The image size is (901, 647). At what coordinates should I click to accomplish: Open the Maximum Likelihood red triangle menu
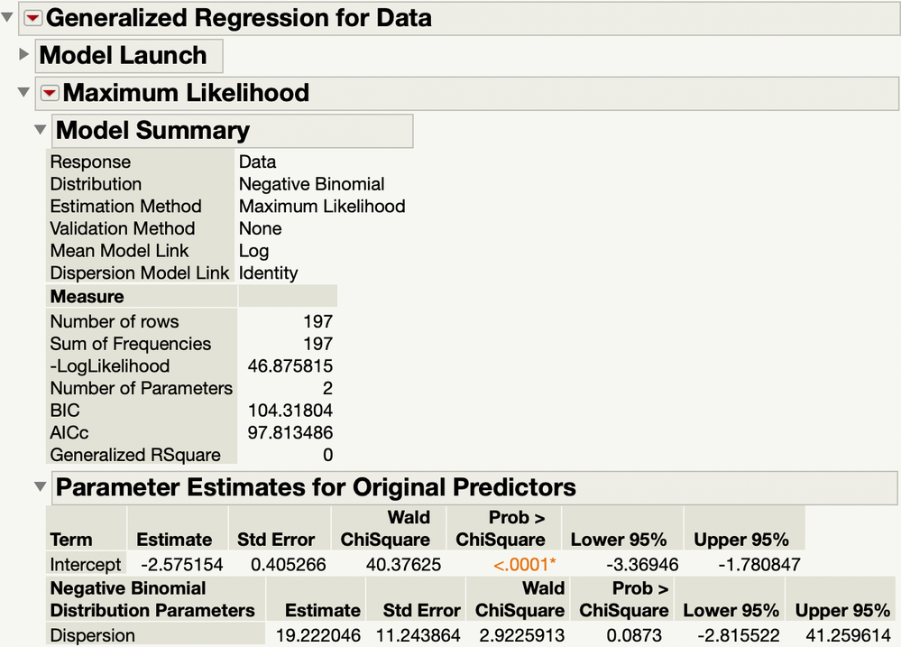51,93
